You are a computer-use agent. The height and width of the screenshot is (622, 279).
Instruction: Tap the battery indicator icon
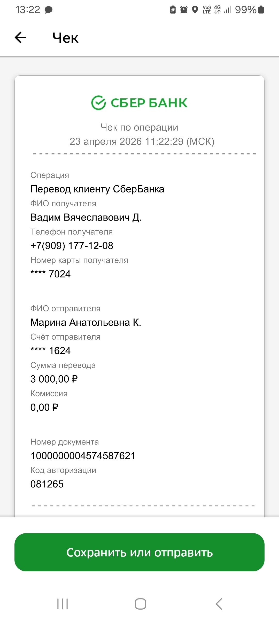point(261,10)
